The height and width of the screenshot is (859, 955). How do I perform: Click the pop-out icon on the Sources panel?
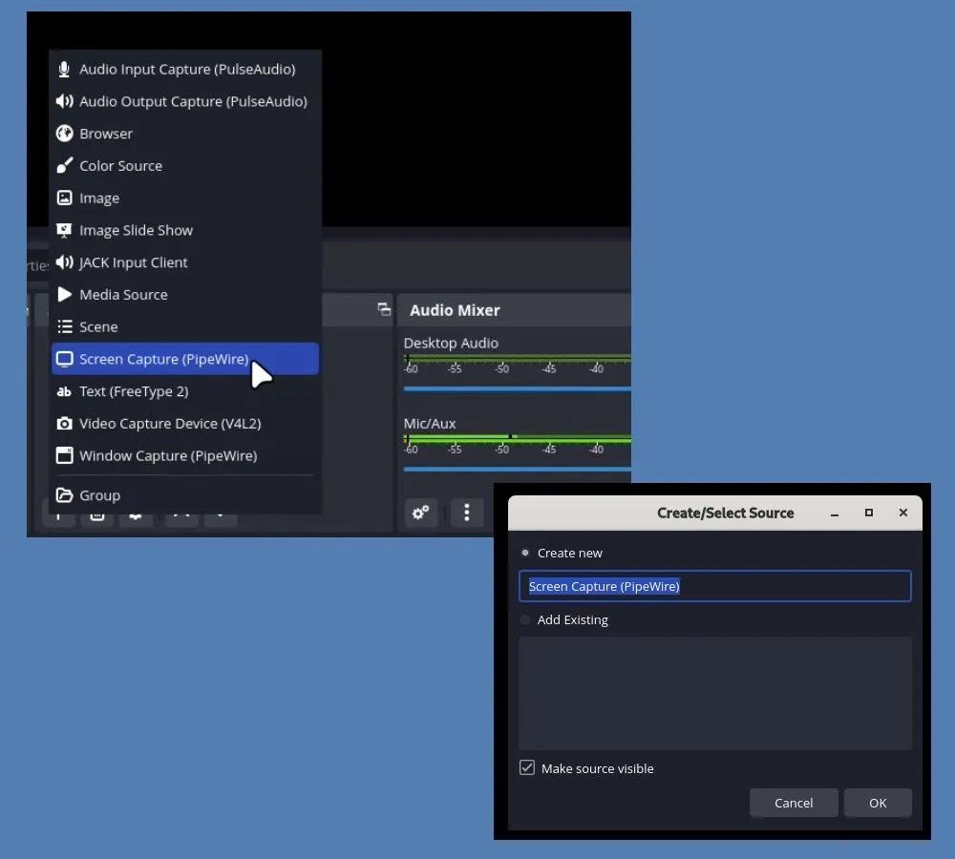pyautogui.click(x=384, y=309)
